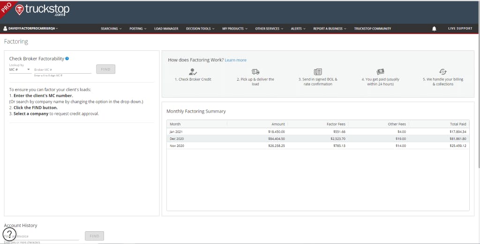Viewport: 480px width, 244px height.
Task: Open the user account dropdown
Action: point(31,29)
